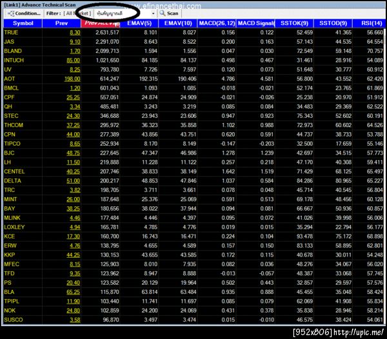The height and width of the screenshot is (339, 387).
Task: Open BLAND previous price link 1.70
Action: tap(75, 52)
